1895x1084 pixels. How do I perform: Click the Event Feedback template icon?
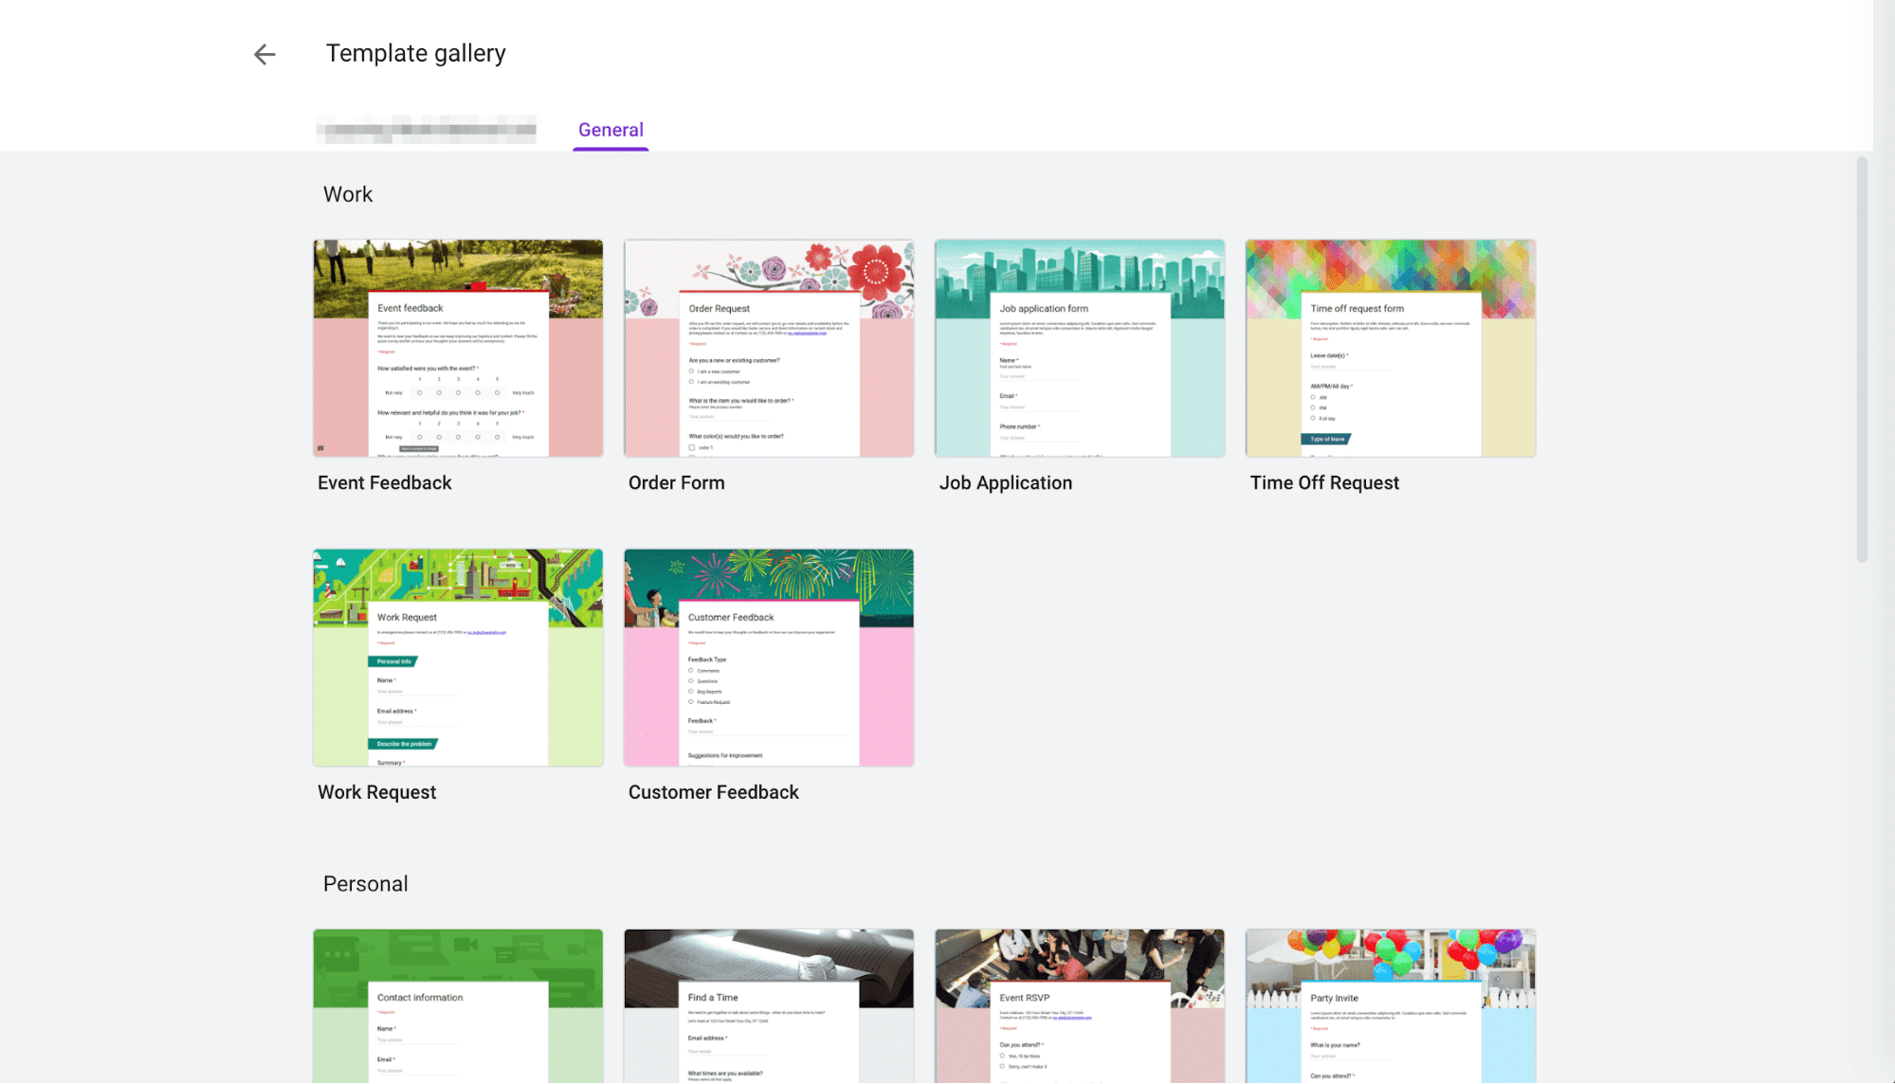point(457,348)
